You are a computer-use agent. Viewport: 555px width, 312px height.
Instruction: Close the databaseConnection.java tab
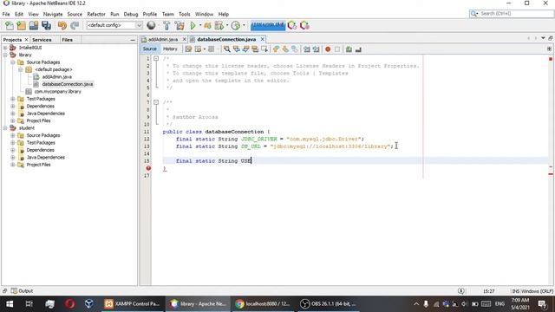[262, 39]
